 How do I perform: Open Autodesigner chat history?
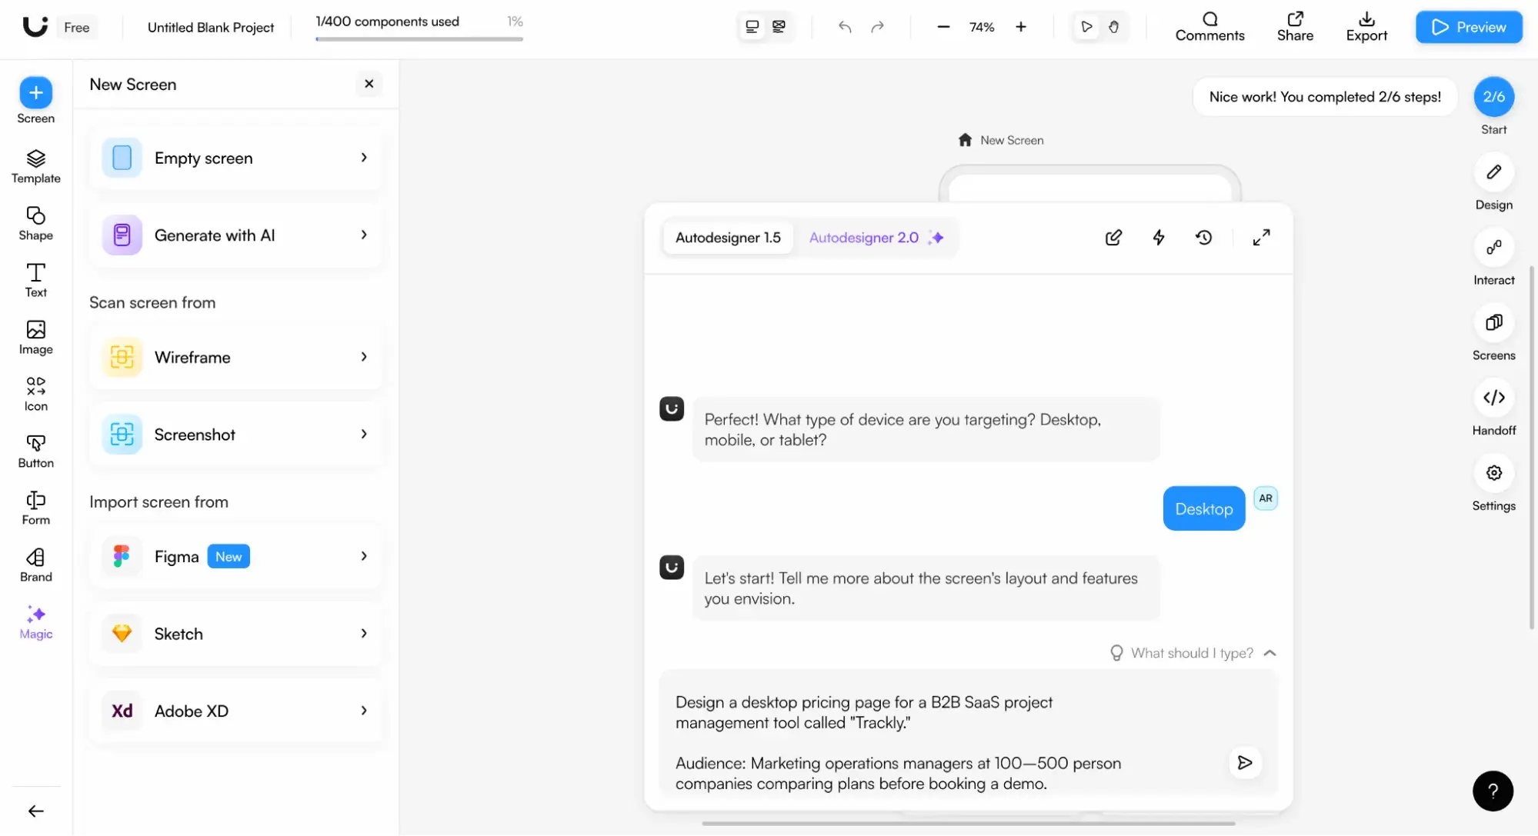point(1204,238)
